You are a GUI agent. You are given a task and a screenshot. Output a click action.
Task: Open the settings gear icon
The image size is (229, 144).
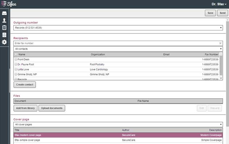click(4, 42)
